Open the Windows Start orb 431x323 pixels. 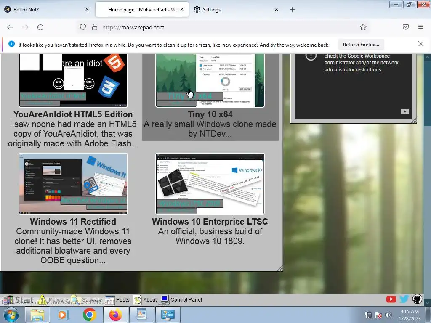(x=11, y=315)
